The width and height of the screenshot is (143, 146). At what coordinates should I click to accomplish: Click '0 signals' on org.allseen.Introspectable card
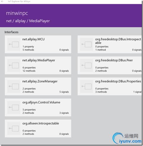click(x=64, y=134)
